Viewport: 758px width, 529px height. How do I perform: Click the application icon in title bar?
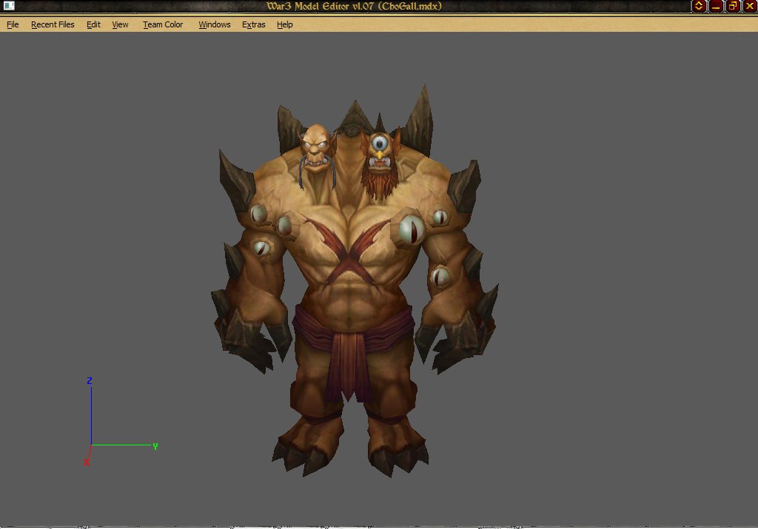click(x=9, y=6)
